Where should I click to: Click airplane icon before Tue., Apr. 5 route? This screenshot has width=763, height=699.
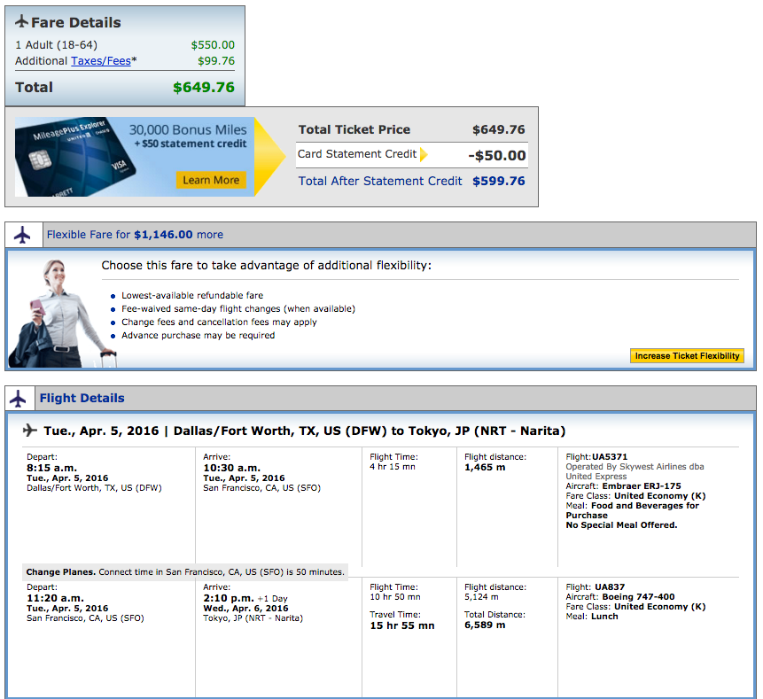pyautogui.click(x=30, y=431)
